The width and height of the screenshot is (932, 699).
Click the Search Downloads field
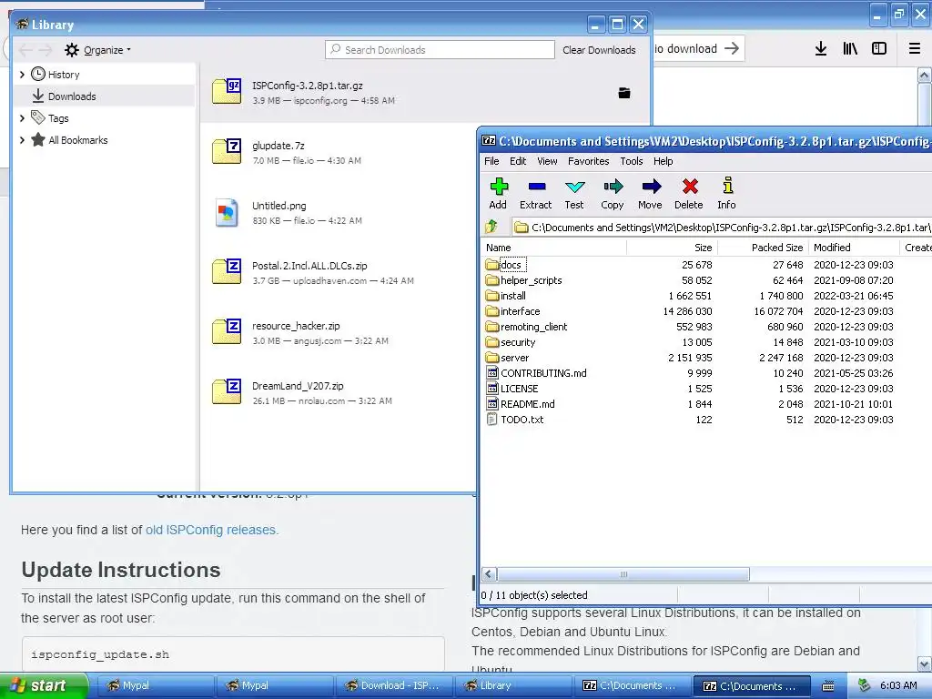(440, 50)
